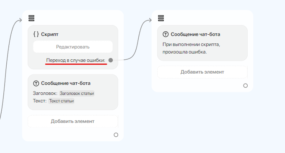285x153 pixels.
Task: Click Скрипт card title
Action: [x=49, y=34]
